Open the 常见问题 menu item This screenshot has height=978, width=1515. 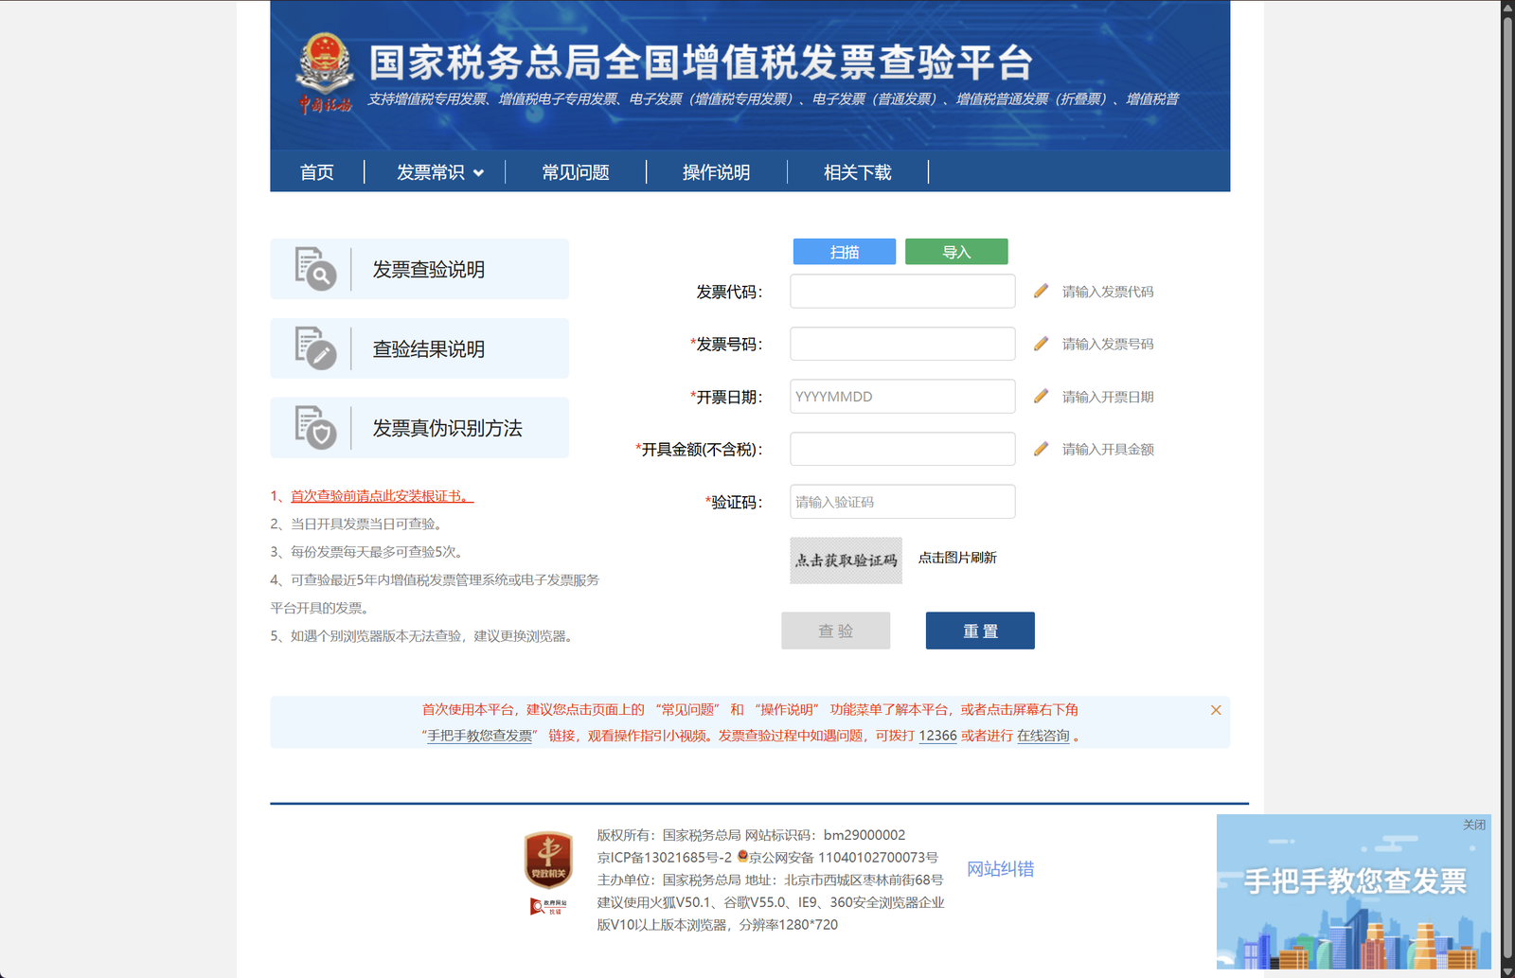pos(576,172)
